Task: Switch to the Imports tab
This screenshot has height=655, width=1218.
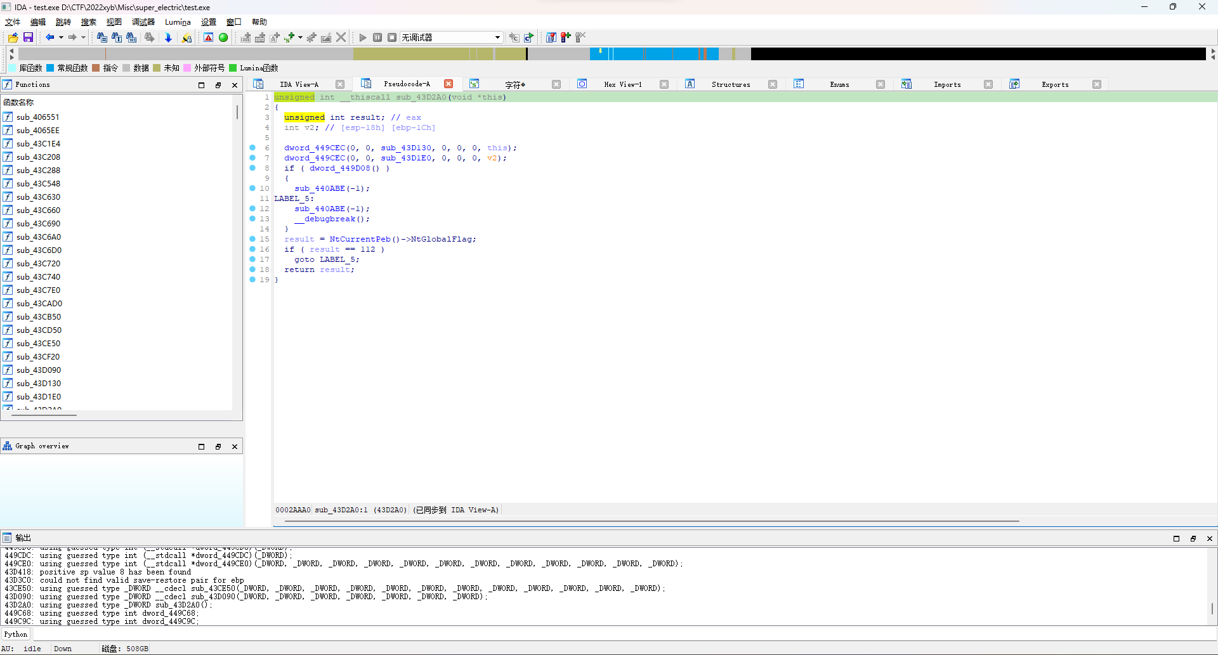Action: (x=947, y=84)
